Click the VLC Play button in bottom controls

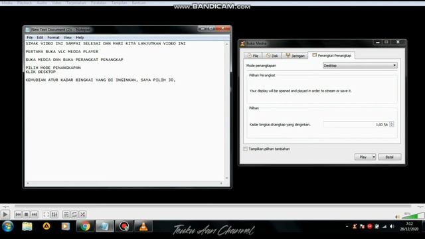click(x=5, y=214)
